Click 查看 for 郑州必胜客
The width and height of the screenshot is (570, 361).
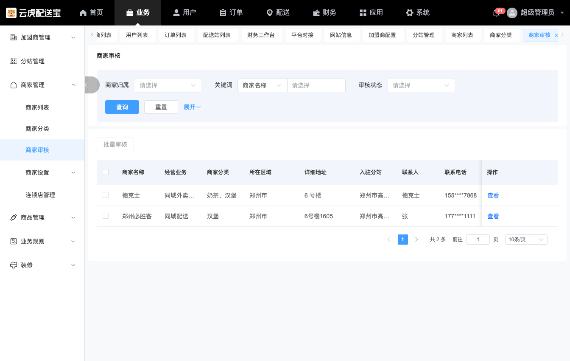click(x=493, y=216)
